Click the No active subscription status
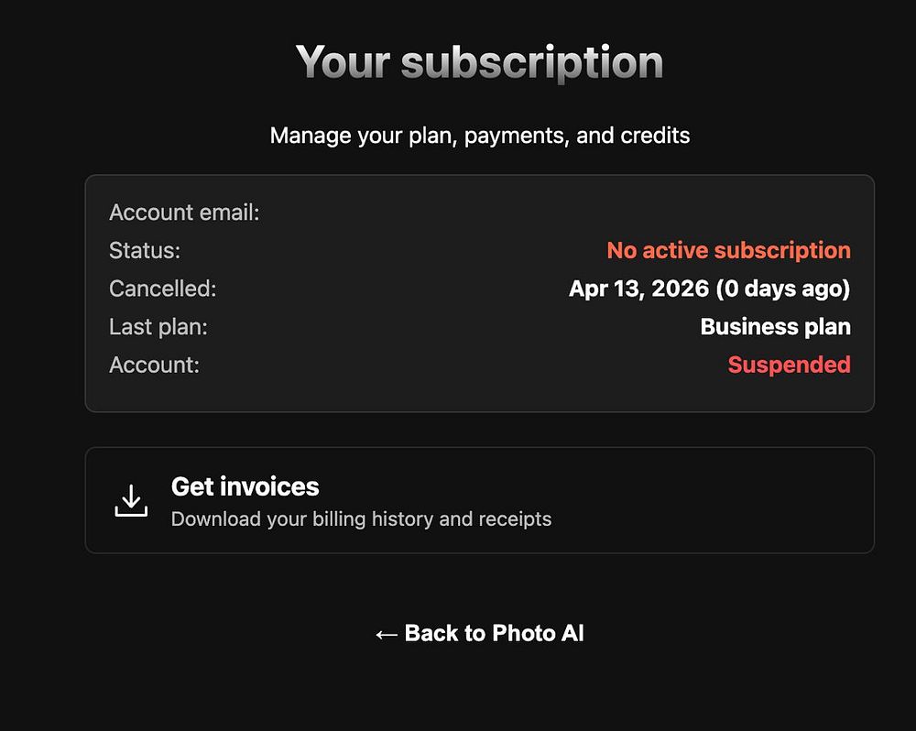The image size is (916, 731). [x=728, y=250]
